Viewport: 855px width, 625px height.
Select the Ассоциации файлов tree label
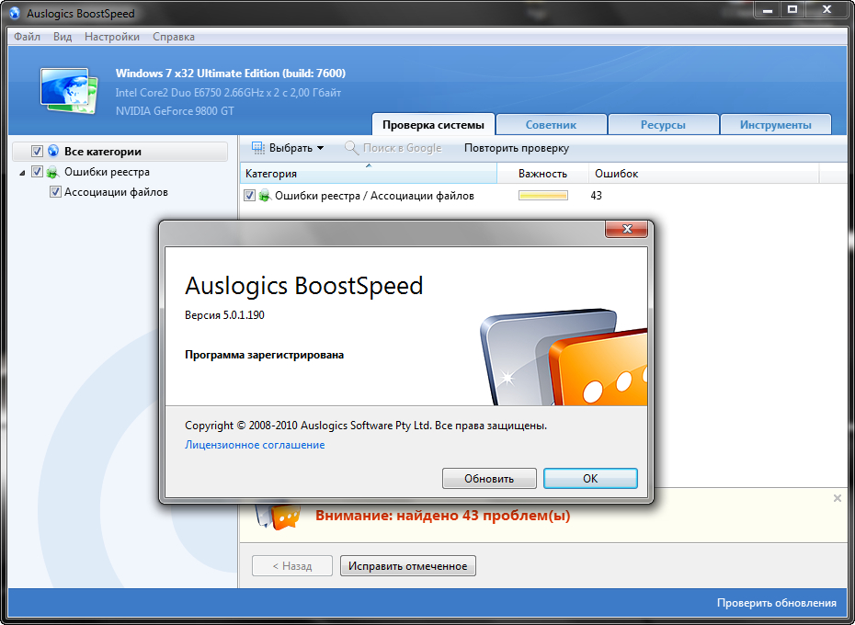click(x=116, y=192)
